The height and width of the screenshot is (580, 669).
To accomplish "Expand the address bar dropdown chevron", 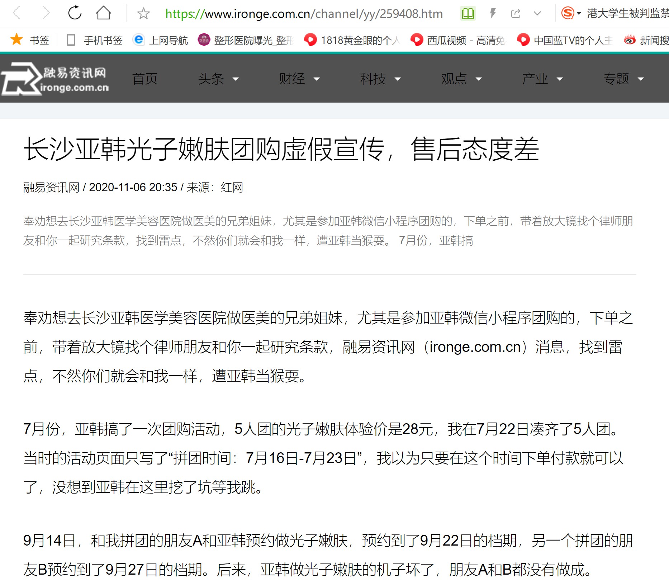I will pos(537,14).
